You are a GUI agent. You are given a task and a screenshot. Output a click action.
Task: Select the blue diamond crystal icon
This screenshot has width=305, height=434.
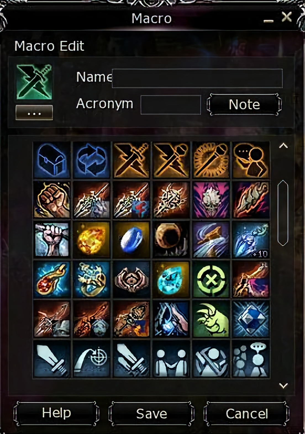pyautogui.click(x=251, y=319)
